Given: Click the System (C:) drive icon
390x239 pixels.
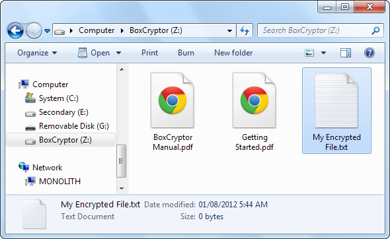Looking at the screenshot, I should click(x=30, y=98).
